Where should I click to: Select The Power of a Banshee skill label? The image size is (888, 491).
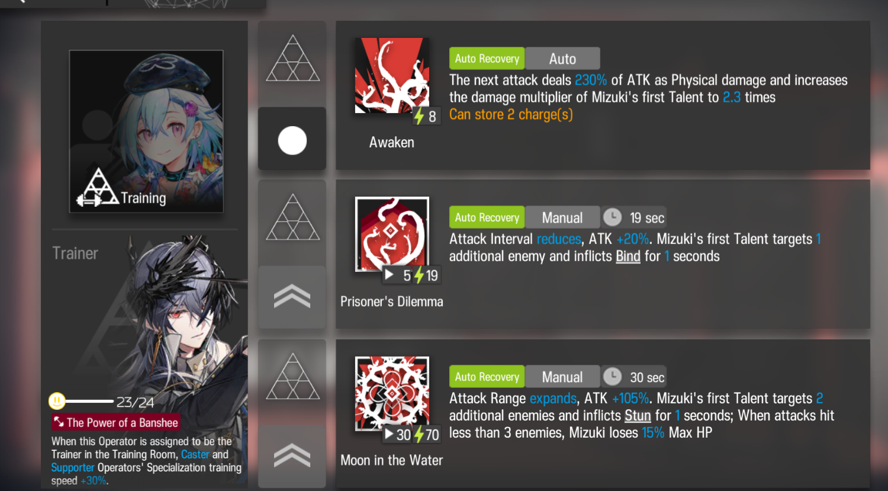(115, 422)
